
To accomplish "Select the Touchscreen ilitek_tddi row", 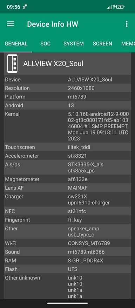I will (67, 147).
